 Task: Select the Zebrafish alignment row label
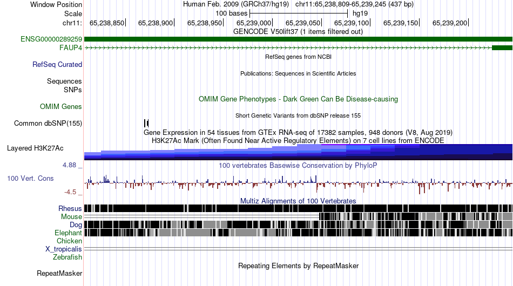pyautogui.click(x=67, y=257)
